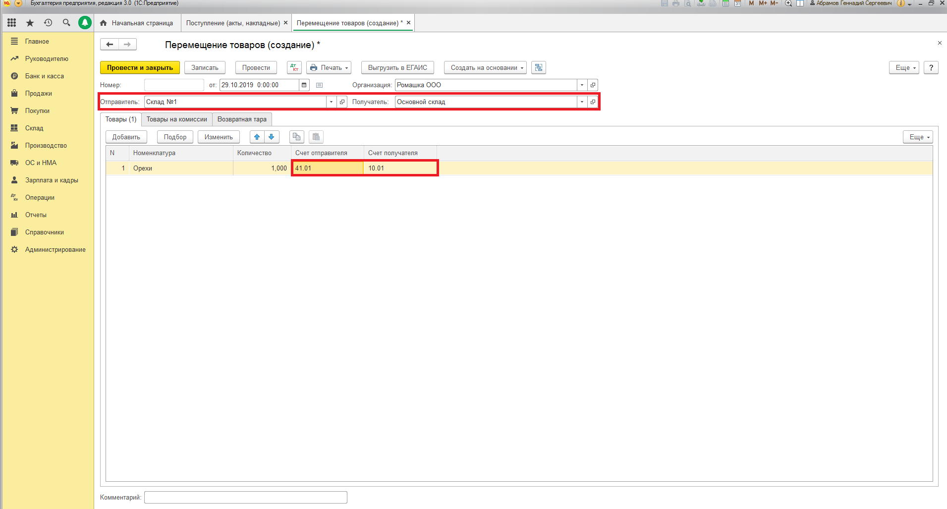Open the date calendar picker
The width and height of the screenshot is (947, 509).
(304, 85)
